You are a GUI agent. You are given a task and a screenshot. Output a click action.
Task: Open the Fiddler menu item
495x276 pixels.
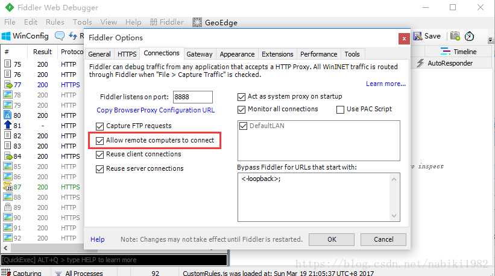(x=166, y=22)
